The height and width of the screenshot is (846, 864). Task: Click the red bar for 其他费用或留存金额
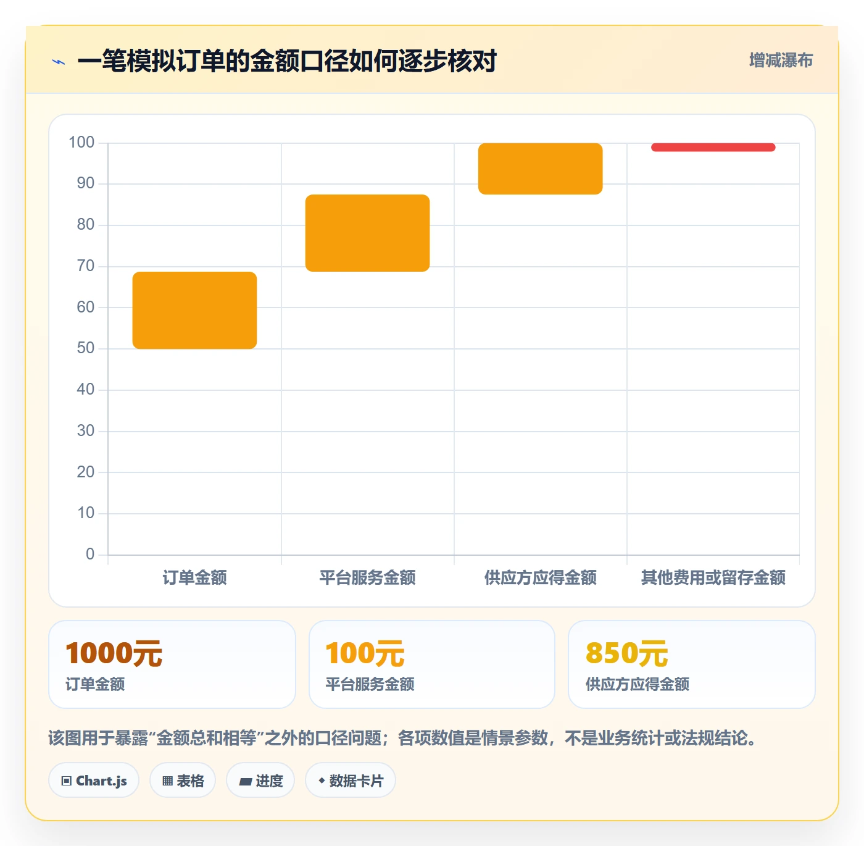tap(713, 147)
